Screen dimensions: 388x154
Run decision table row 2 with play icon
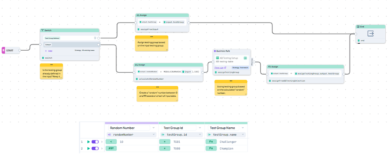pos(88,149)
